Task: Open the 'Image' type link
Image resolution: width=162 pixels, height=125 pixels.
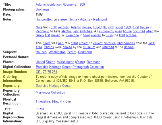Action: point(40,108)
